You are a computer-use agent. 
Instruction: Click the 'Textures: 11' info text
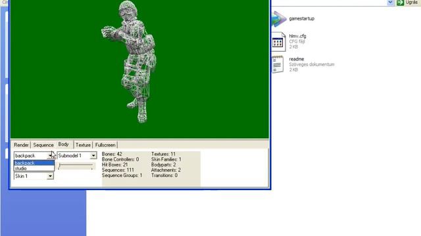[163, 154]
